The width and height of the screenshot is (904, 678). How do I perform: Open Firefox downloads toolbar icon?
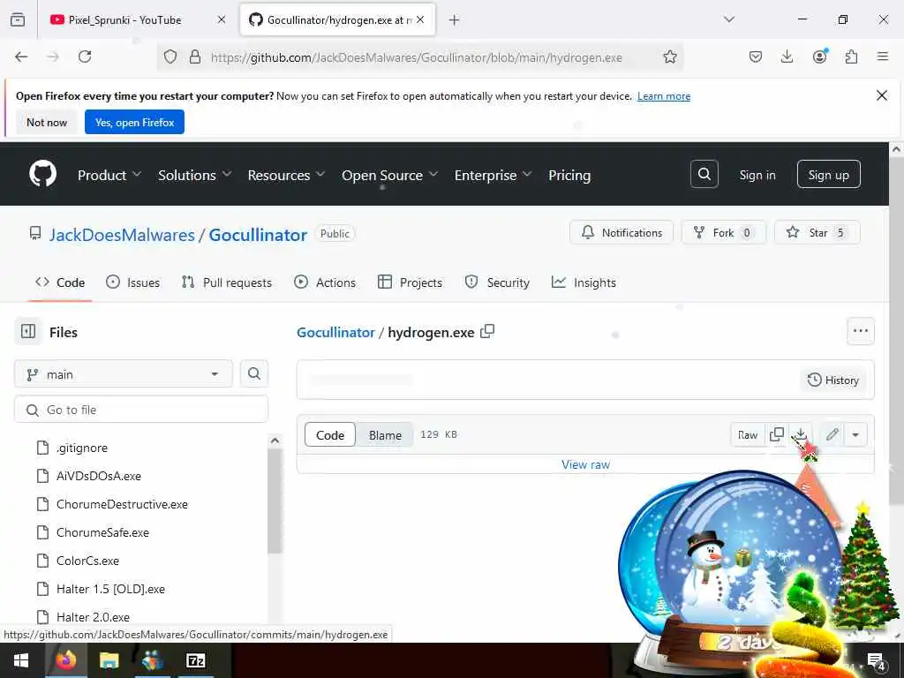787,56
